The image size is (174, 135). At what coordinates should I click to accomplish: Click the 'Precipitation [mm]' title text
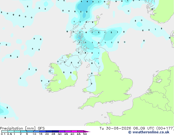pyautogui.click(x=18, y=128)
